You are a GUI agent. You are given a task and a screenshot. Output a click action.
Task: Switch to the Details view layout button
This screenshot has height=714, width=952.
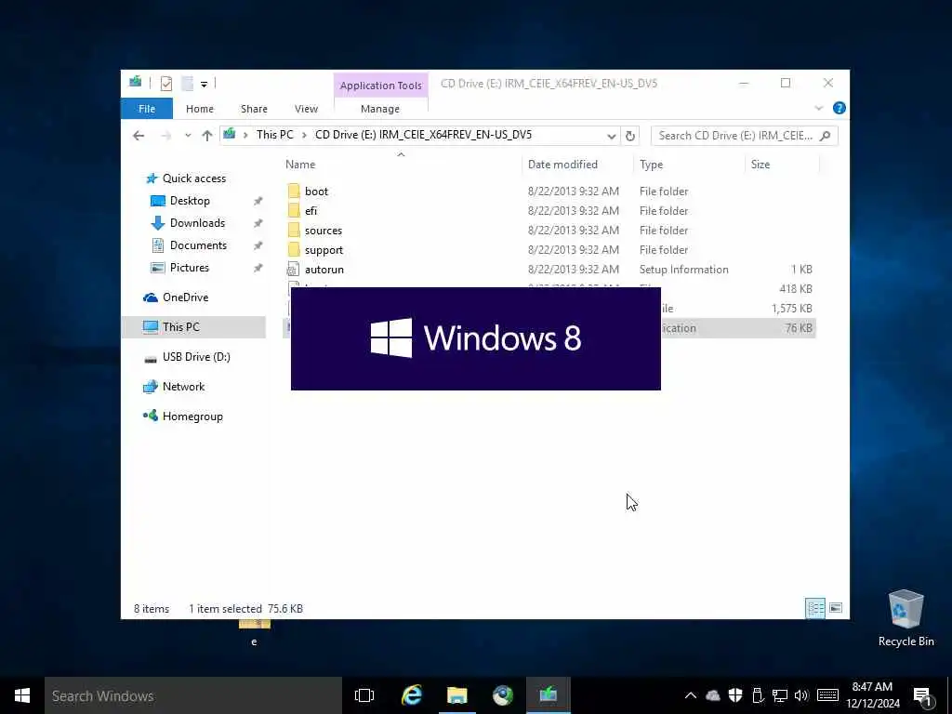[814, 608]
